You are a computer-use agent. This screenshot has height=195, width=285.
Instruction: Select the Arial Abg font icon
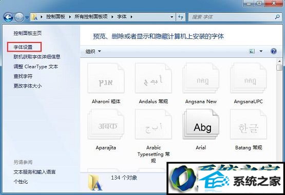click(x=201, y=124)
